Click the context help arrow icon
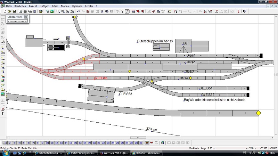Viewport: 278px width, 156px height. (x=245, y=11)
